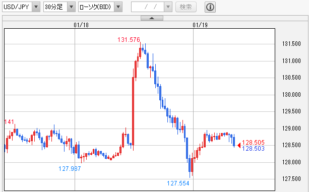Open the date picker dropdown arrow
This screenshot has height=192, width=309.
pos(168,7)
